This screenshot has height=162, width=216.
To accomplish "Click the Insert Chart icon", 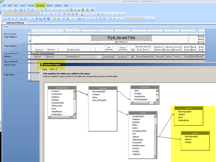I will click(40, 19).
